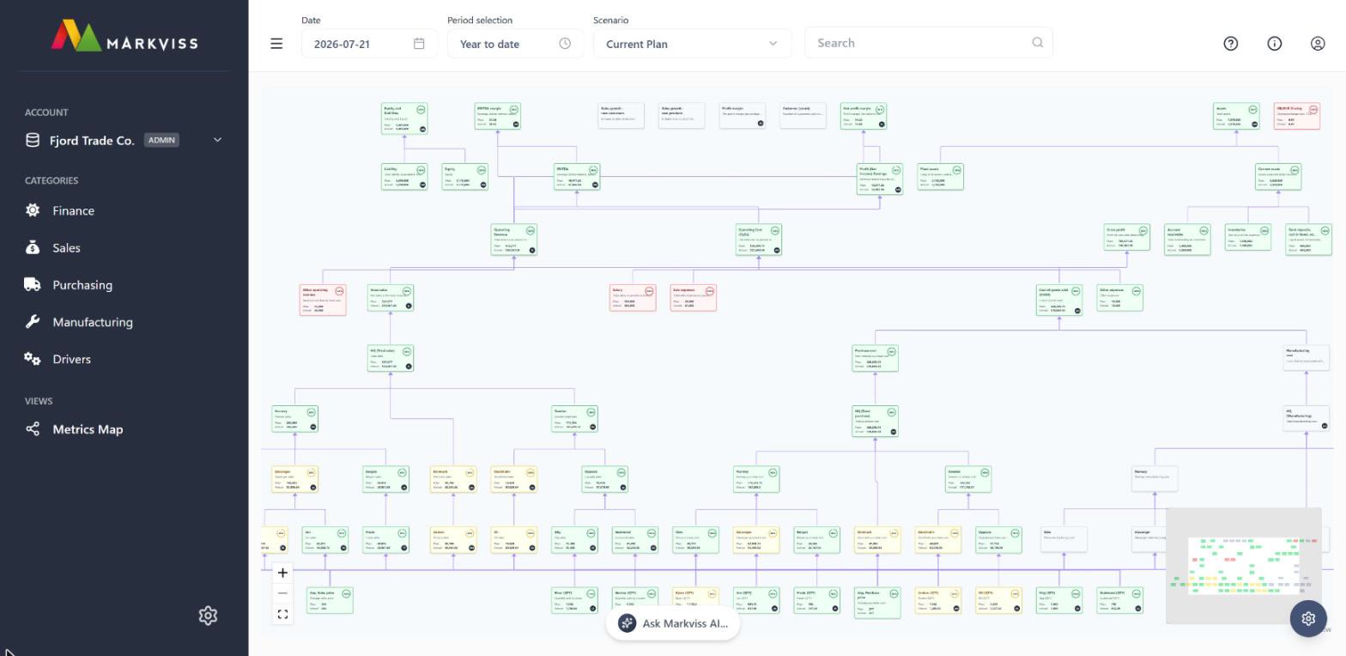Zoom in with the plus button
The height and width of the screenshot is (656, 1346).
click(282, 573)
